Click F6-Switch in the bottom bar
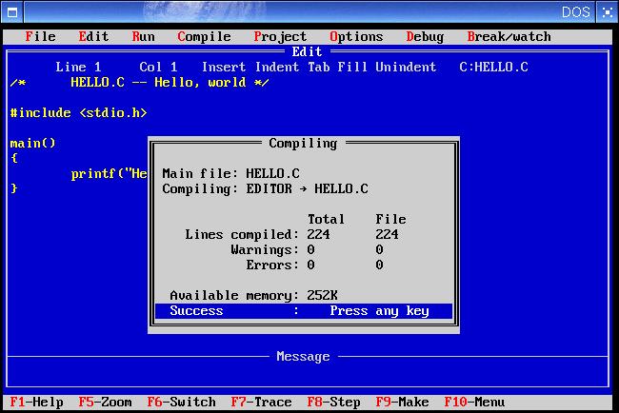Image resolution: width=619 pixels, height=413 pixels. tap(181, 402)
